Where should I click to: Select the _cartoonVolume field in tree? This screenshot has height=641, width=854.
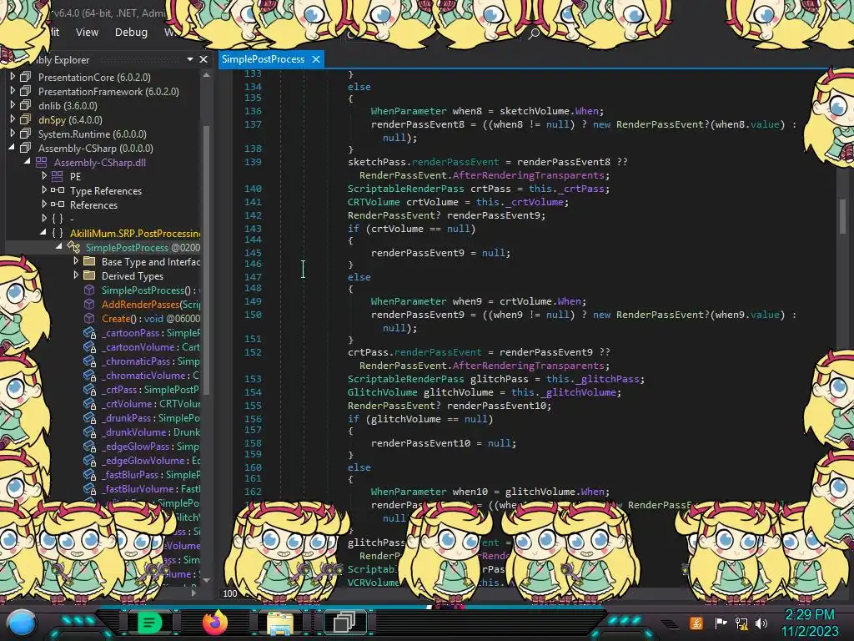point(151,346)
